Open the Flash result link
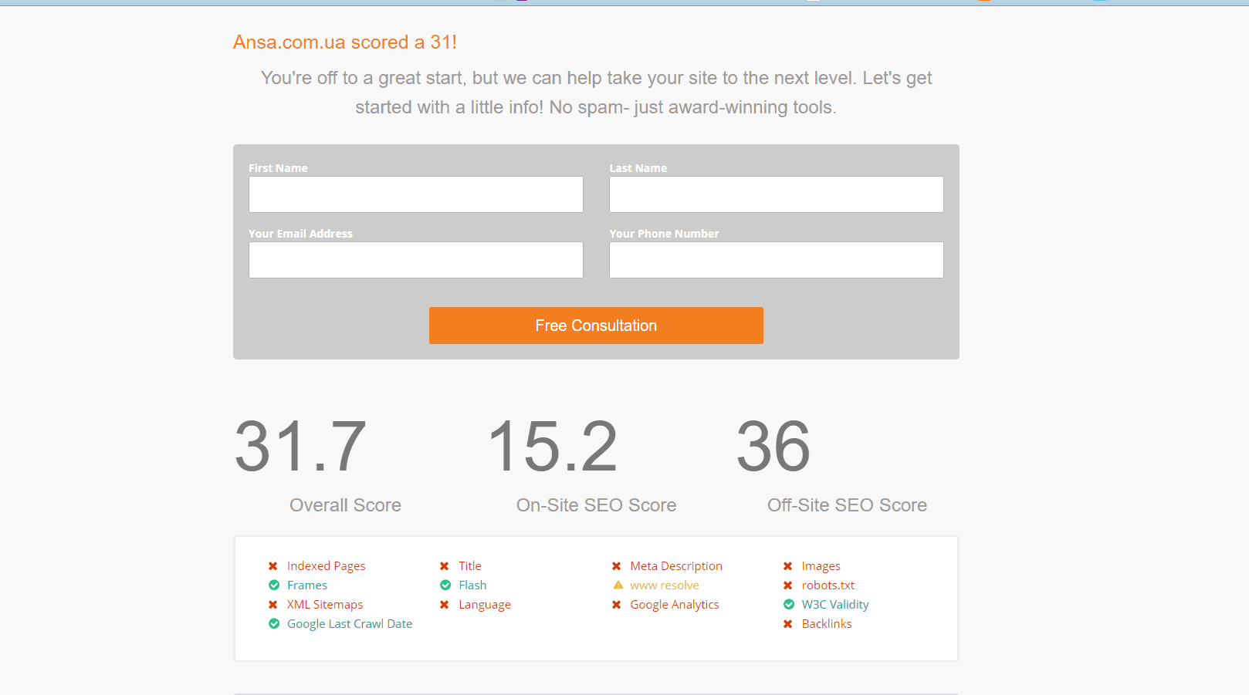This screenshot has width=1249, height=695. [472, 585]
